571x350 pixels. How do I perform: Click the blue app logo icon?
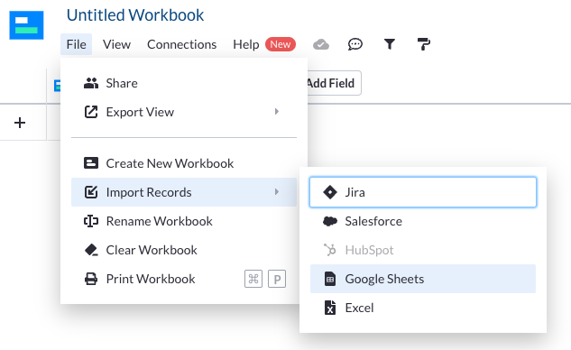[x=26, y=25]
